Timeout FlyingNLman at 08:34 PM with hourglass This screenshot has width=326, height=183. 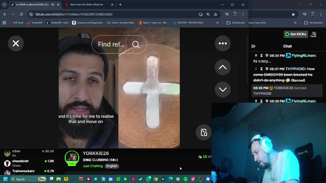[x=261, y=55]
